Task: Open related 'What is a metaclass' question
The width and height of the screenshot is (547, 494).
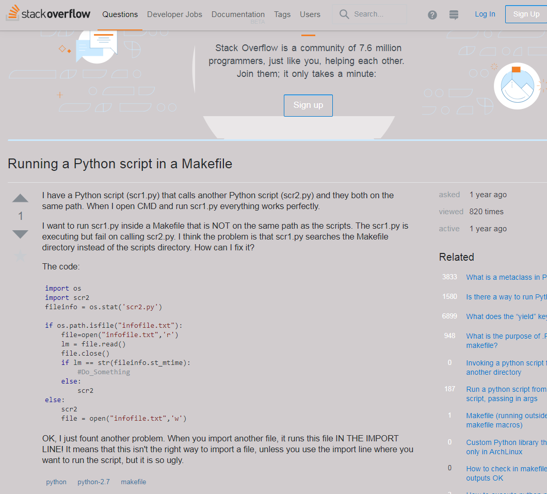Action: point(506,277)
